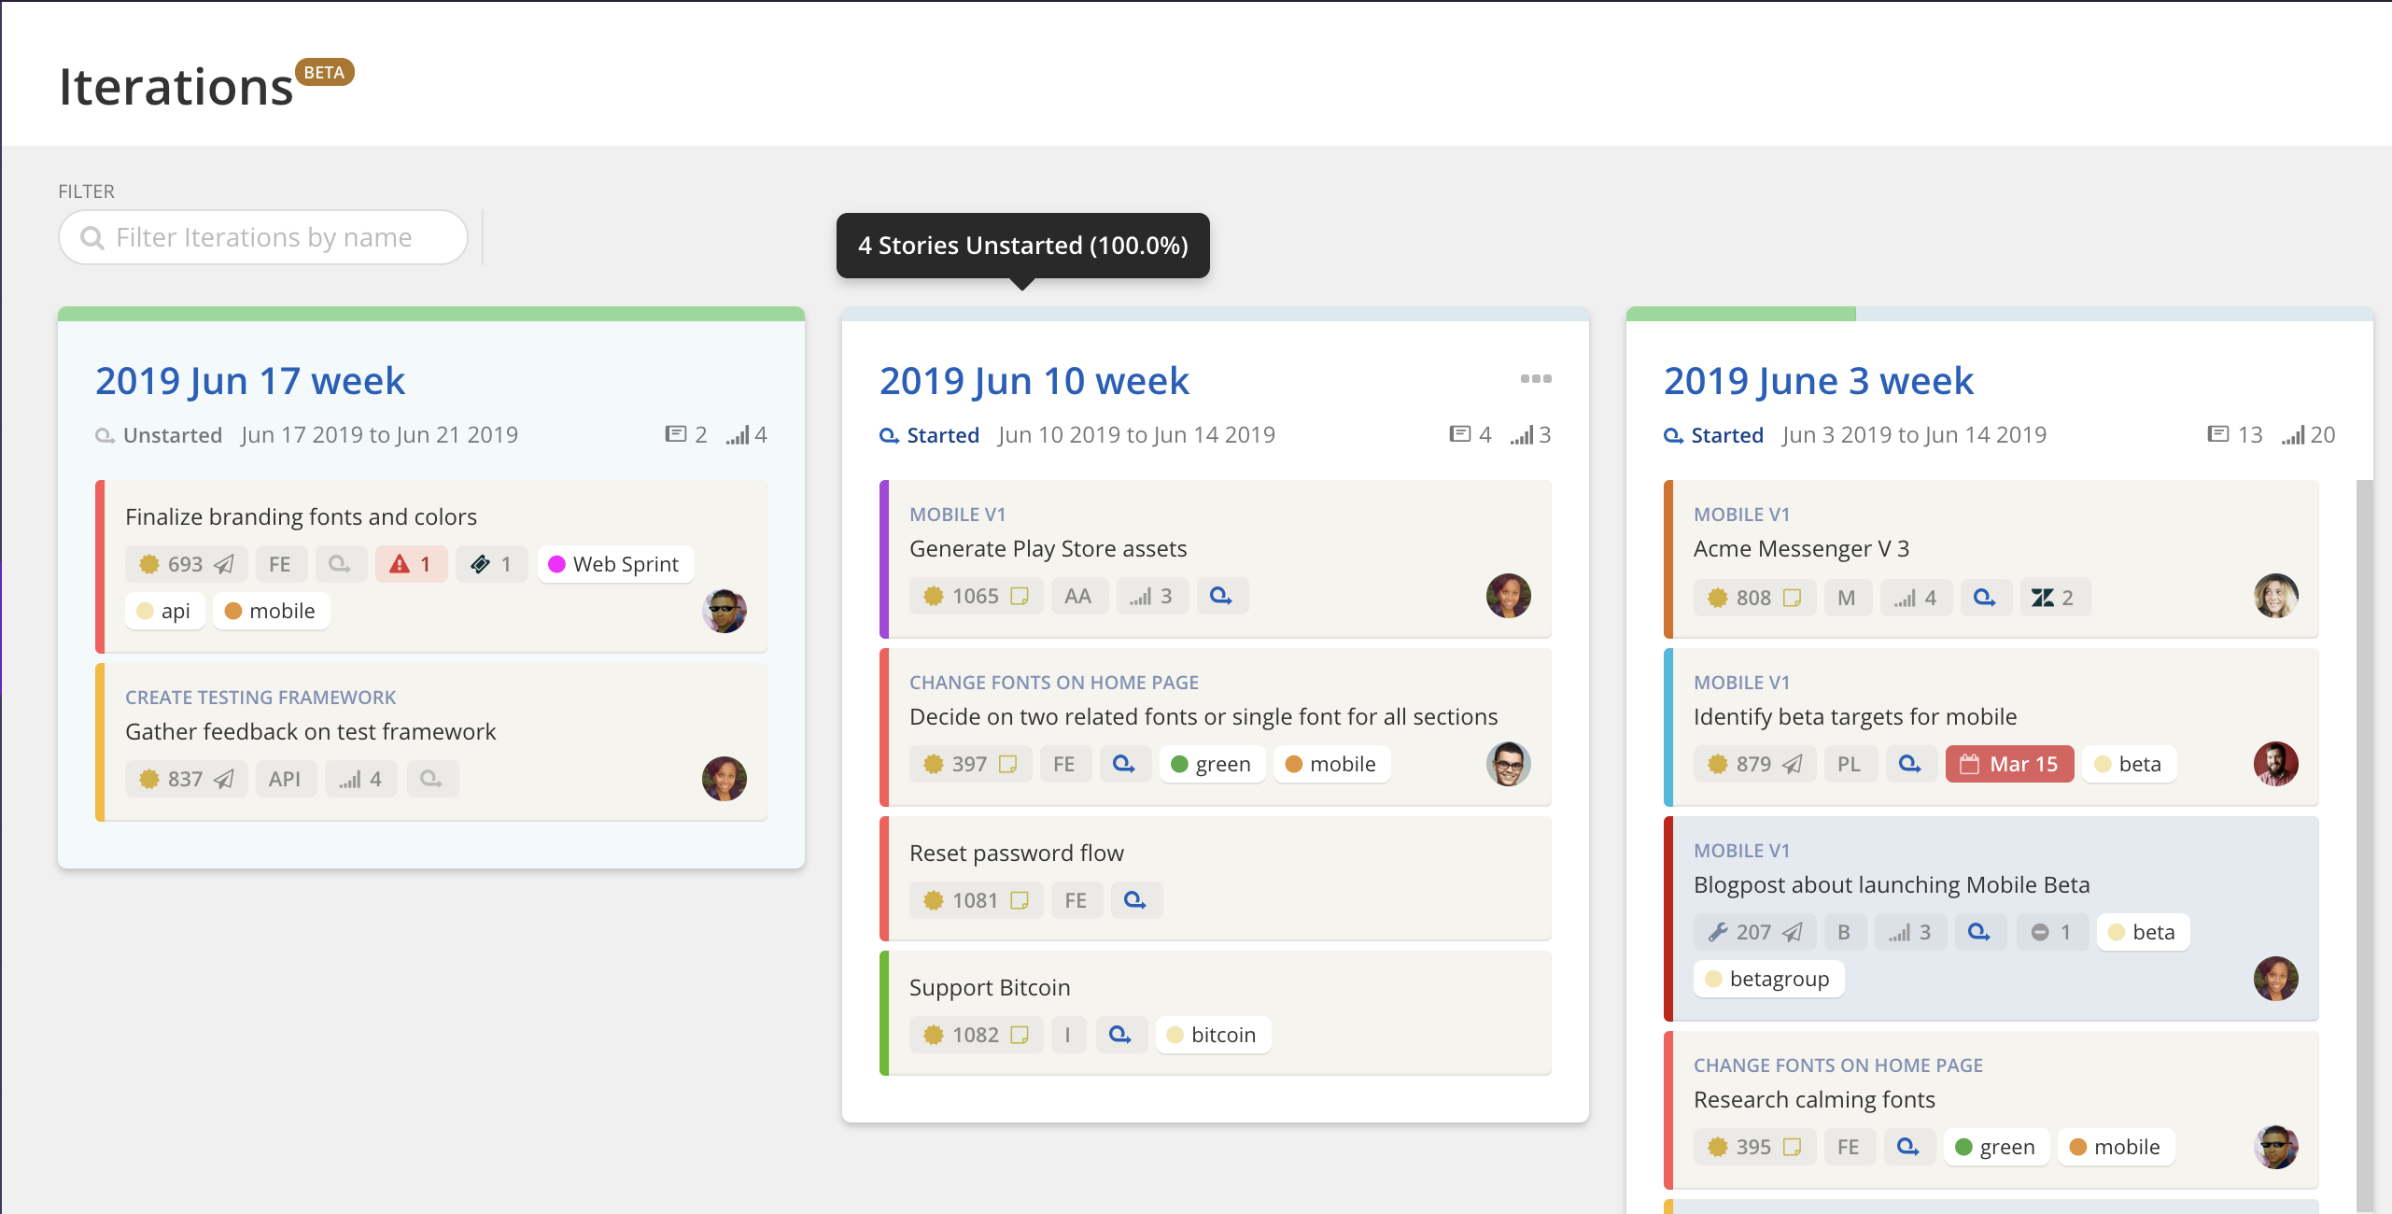Click the blocker warning badge on story 693
2392x1214 pixels.
tap(411, 564)
